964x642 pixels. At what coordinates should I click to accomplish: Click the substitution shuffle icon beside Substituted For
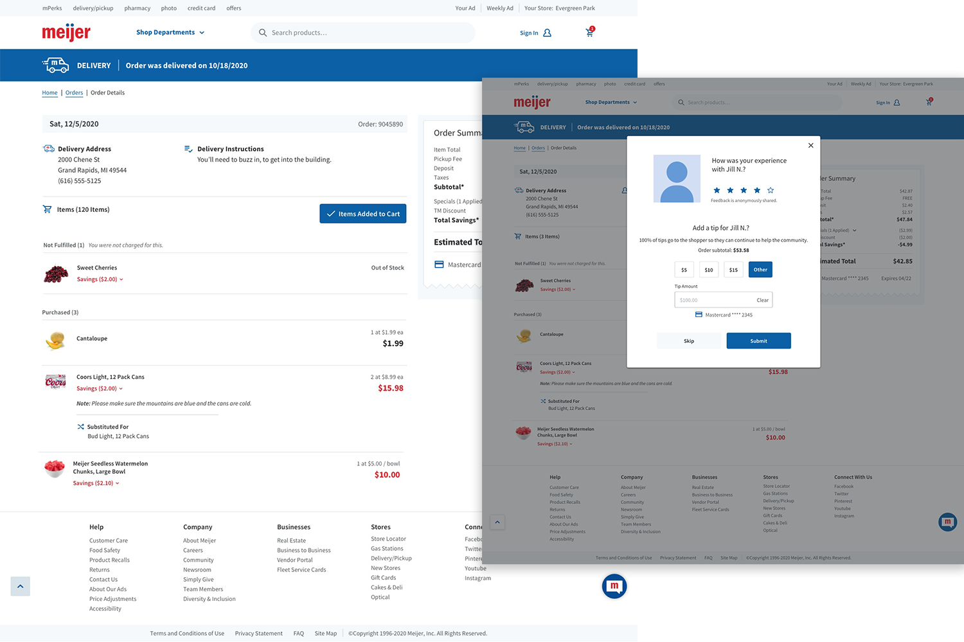pos(80,426)
